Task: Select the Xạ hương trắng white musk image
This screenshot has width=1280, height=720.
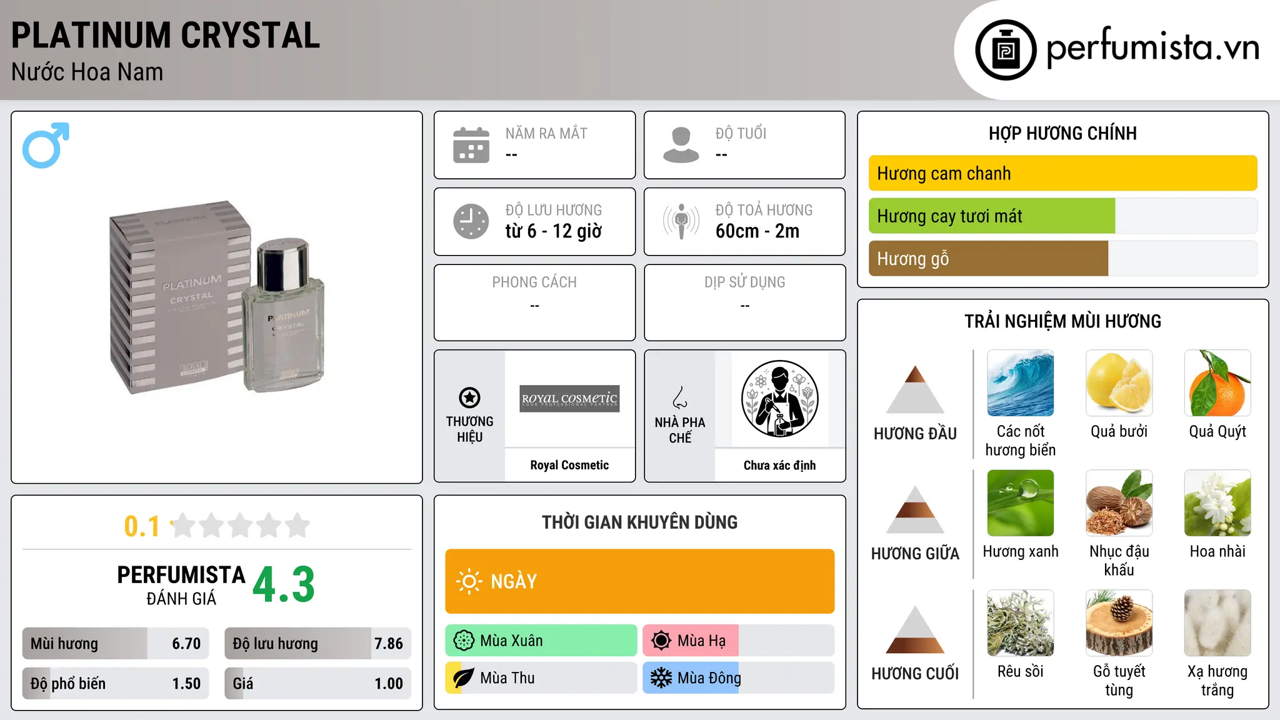Action: [1217, 623]
